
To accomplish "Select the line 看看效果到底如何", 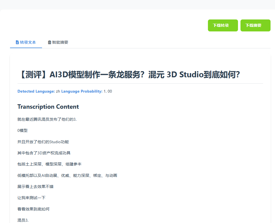I will (x=33, y=209).
